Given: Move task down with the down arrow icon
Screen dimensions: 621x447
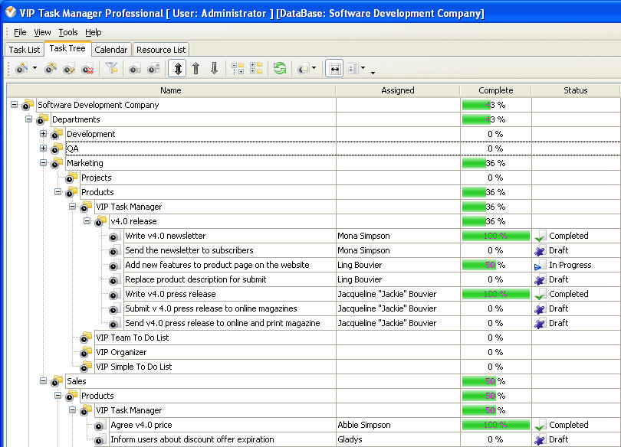Looking at the screenshot, I should [215, 68].
